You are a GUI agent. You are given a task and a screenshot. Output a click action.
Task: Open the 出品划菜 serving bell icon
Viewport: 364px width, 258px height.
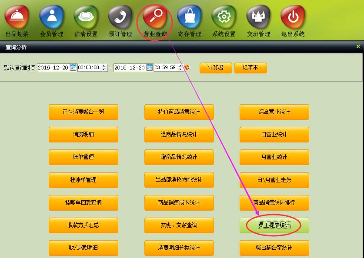tap(17, 17)
